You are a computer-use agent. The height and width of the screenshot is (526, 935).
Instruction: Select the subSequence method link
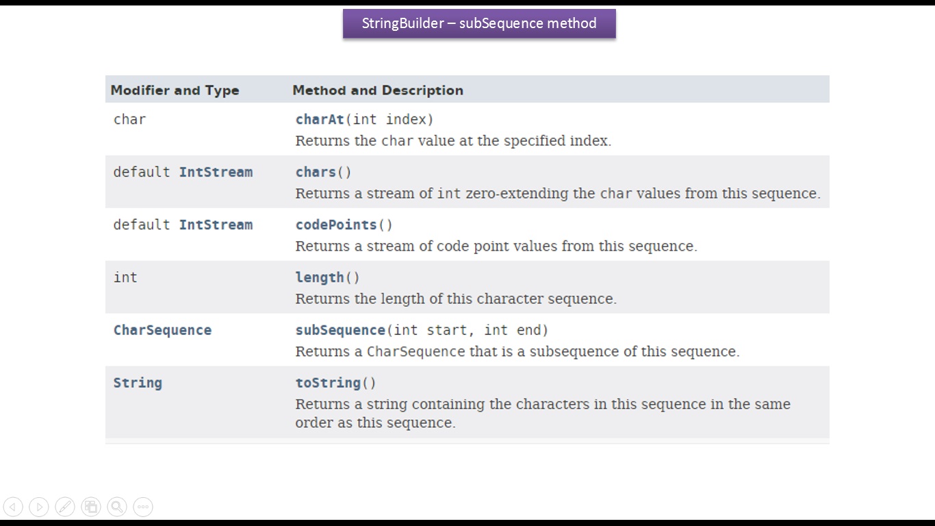coord(340,330)
